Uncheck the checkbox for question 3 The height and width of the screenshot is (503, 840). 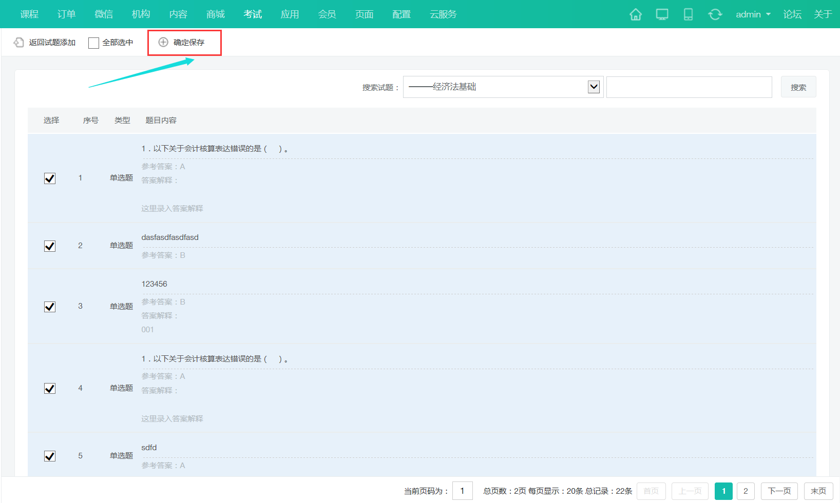[x=50, y=307]
